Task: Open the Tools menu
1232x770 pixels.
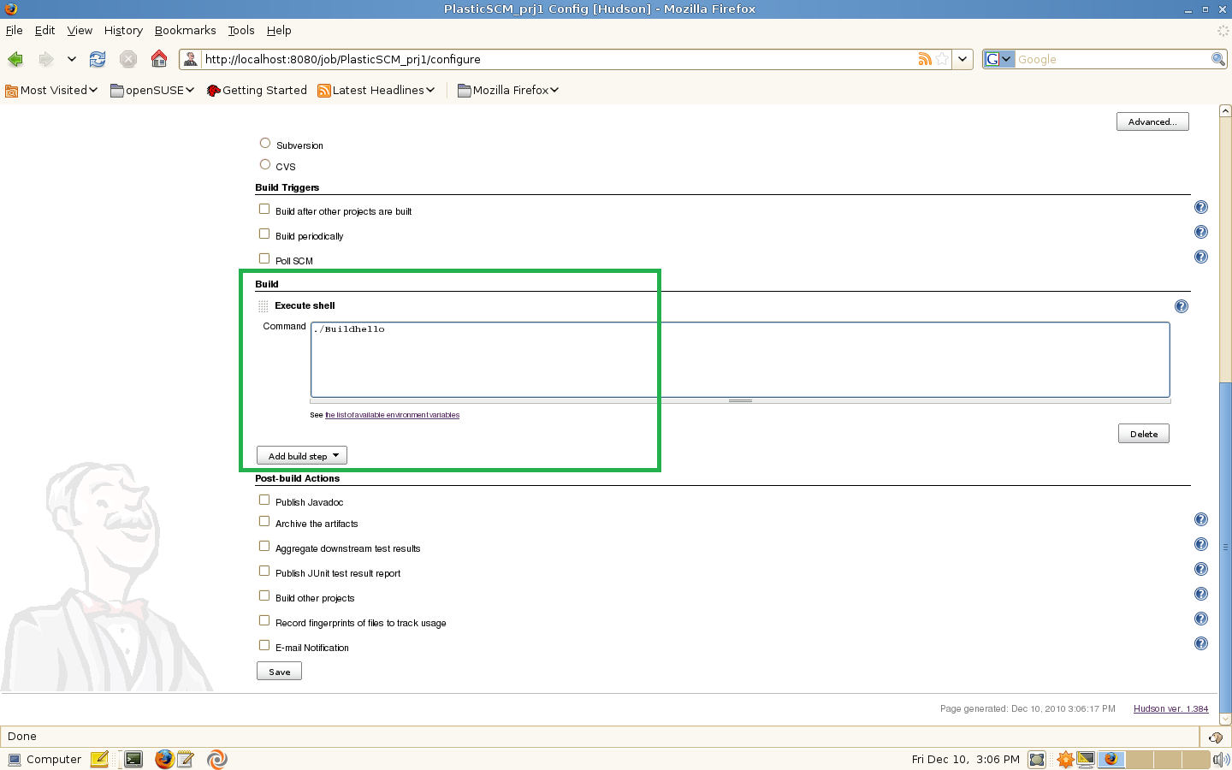Action: pos(241,30)
